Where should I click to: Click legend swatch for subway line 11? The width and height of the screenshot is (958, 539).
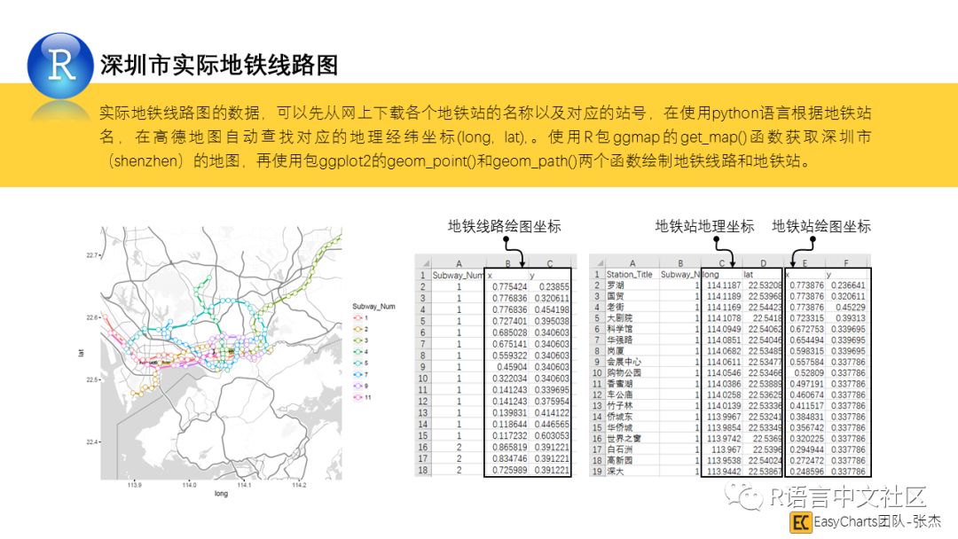coord(358,397)
